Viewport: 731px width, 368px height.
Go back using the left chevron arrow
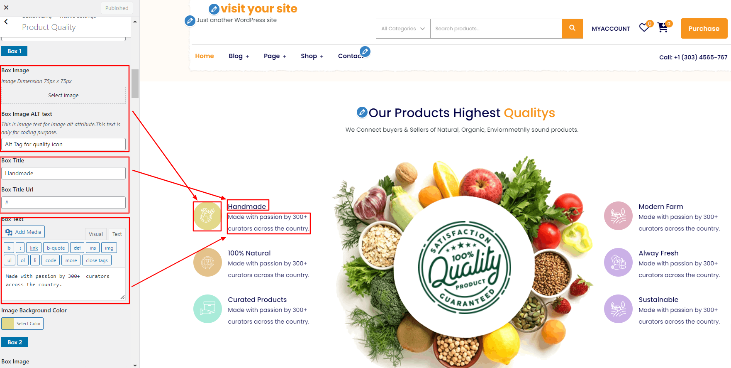[6, 22]
